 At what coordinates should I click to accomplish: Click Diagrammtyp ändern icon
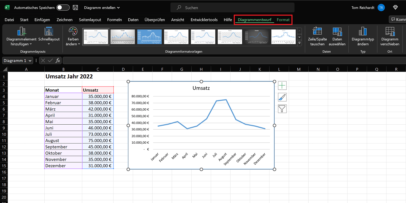point(363,31)
